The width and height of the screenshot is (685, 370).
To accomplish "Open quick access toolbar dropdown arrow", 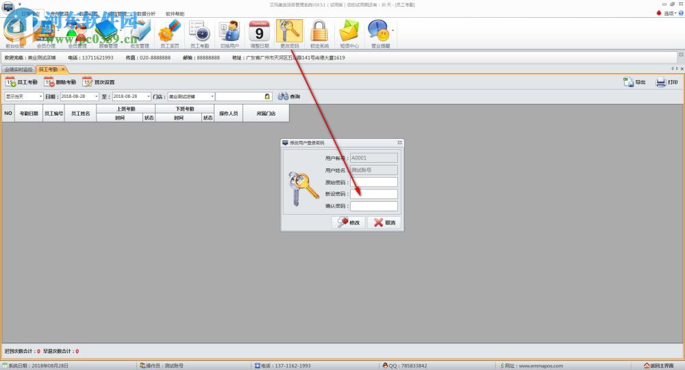I will pyautogui.click(x=20, y=4).
